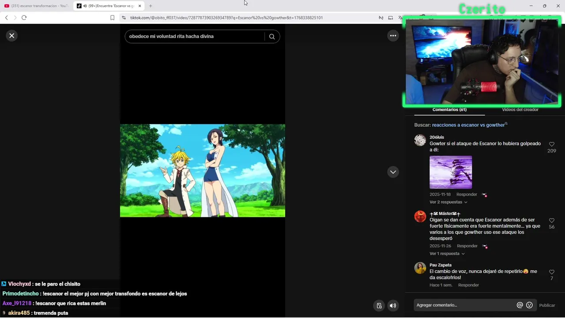Like the comment by 206luis

551,144
